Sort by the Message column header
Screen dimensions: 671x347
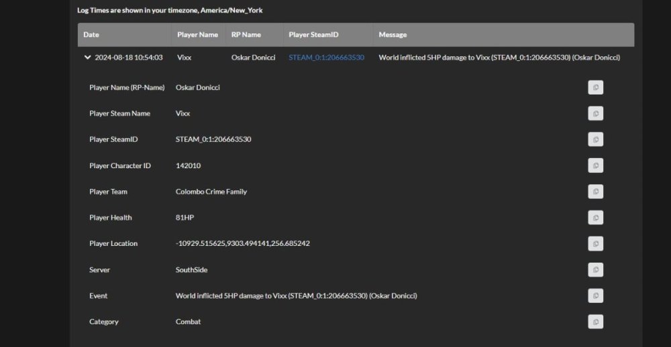393,35
